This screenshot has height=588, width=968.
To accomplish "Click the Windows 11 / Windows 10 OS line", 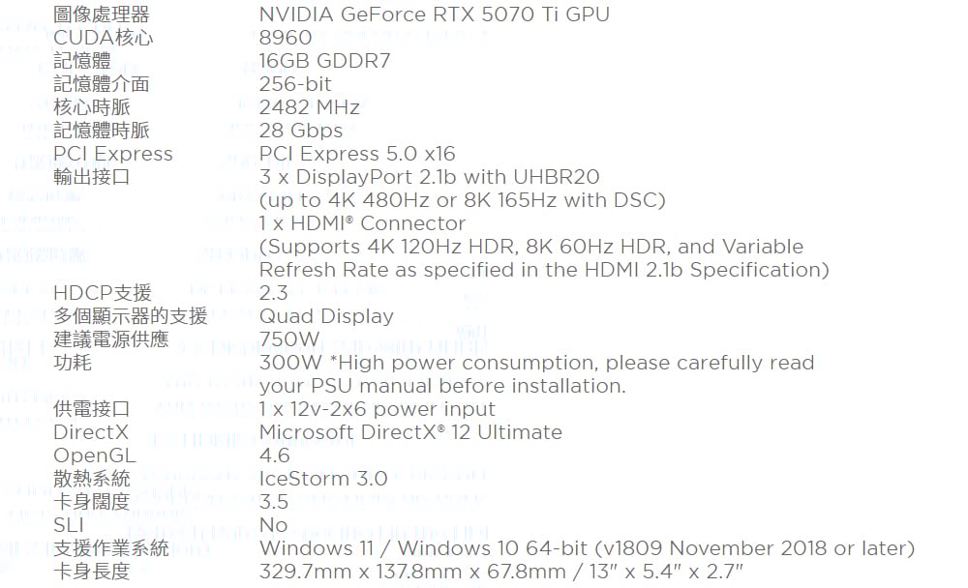I will tap(588, 548).
